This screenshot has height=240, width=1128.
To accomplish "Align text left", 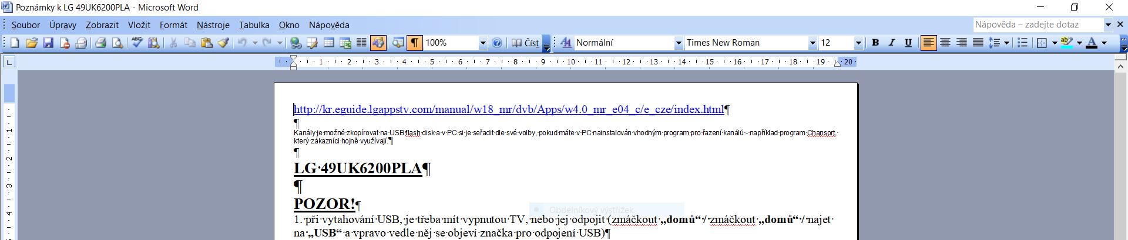I will click(928, 43).
